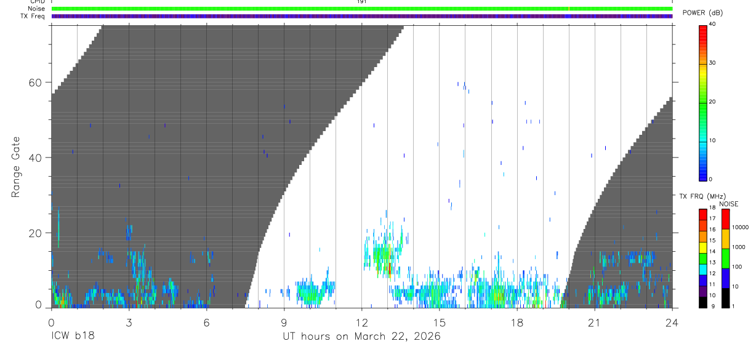The image size is (756, 349).
Task: Click the blue 11-12 MHz TX FRQ swatch
Action: tap(703, 281)
